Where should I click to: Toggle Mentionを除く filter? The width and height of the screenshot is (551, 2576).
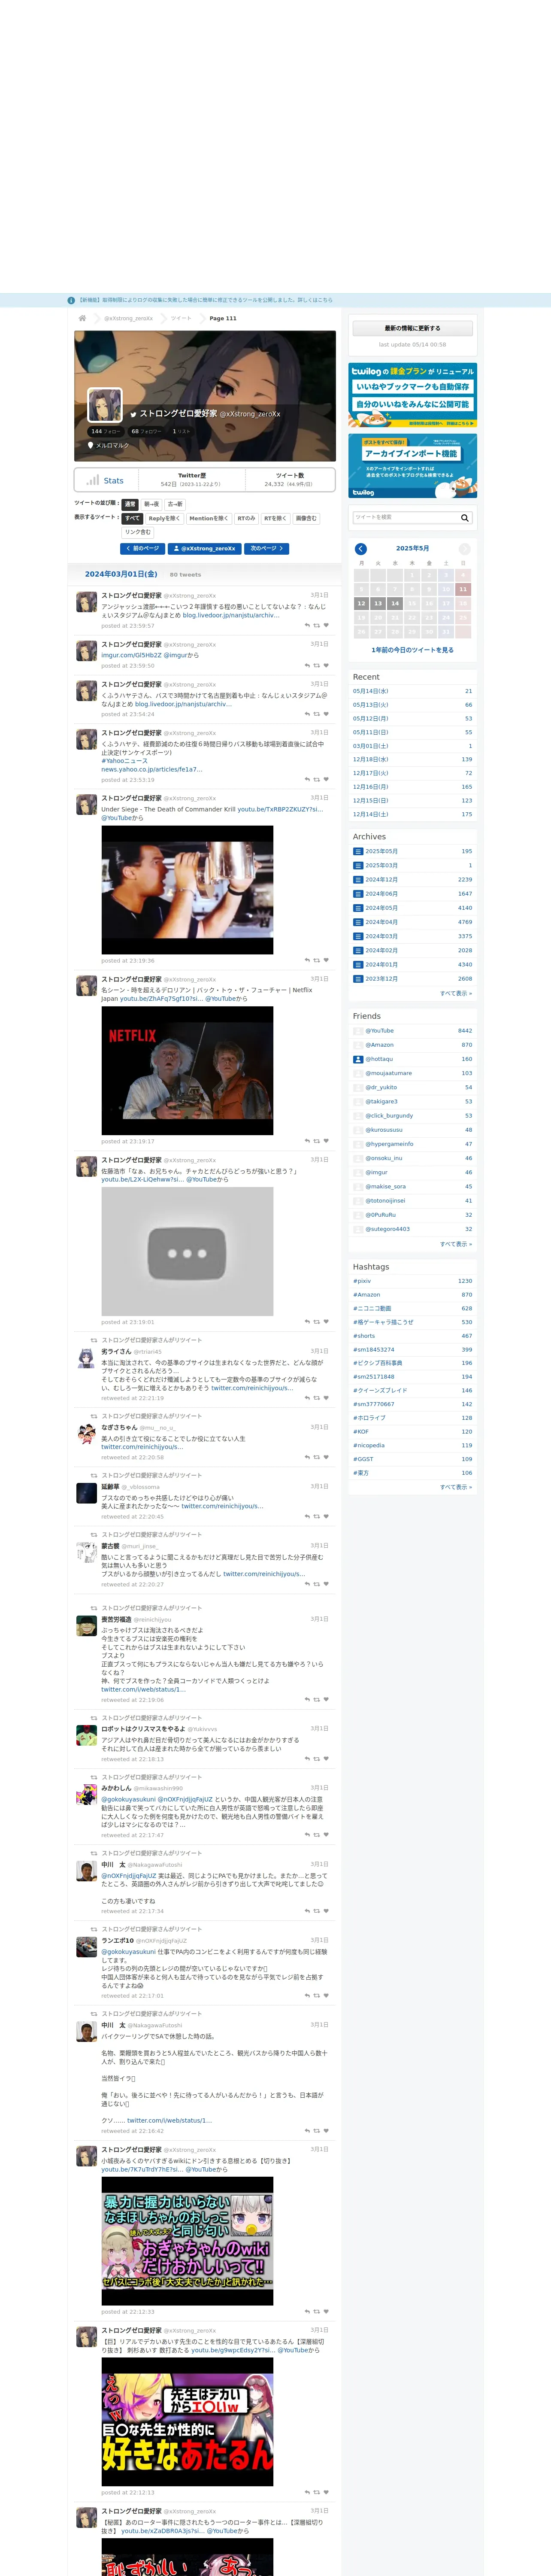point(208,518)
